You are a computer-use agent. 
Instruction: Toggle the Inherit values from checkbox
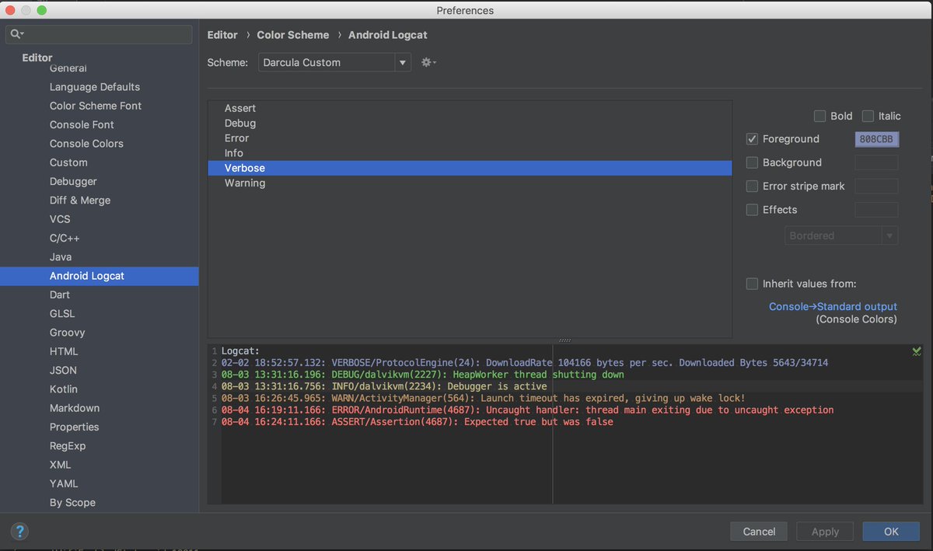752,284
